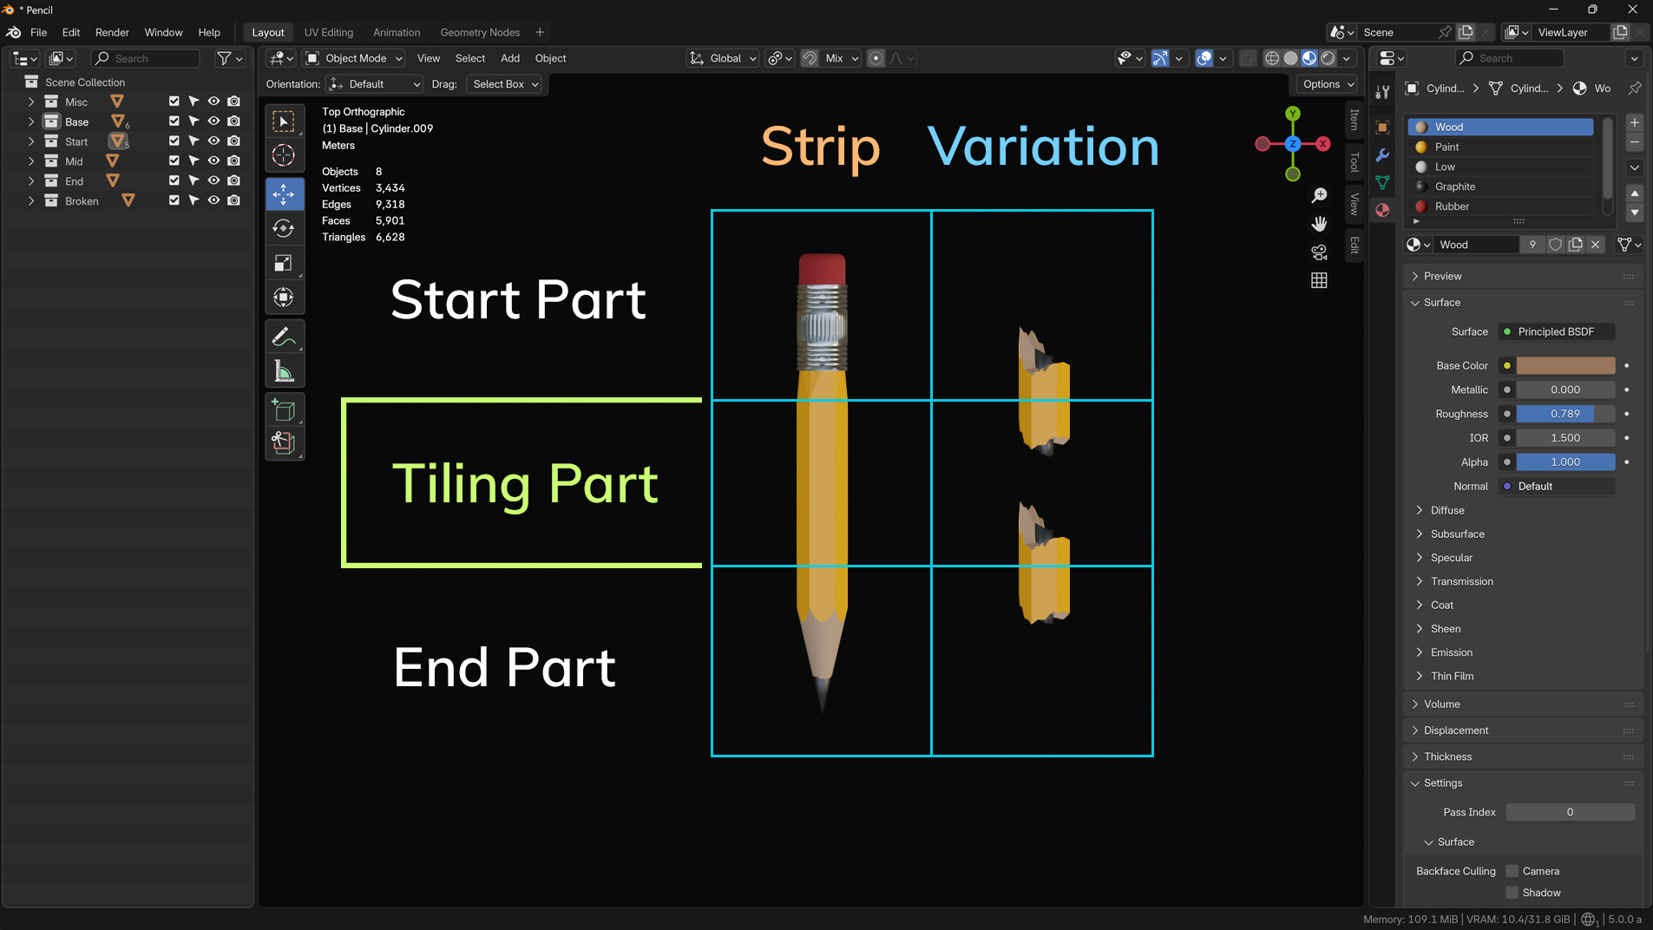Choose the 3D Cursor tool

click(284, 155)
